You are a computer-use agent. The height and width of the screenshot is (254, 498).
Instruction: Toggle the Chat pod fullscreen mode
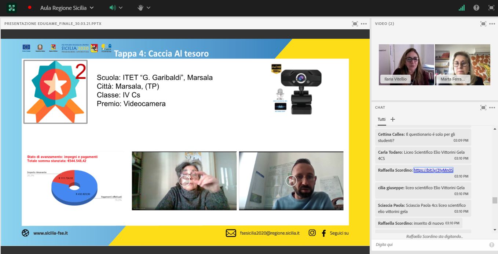tap(483, 107)
